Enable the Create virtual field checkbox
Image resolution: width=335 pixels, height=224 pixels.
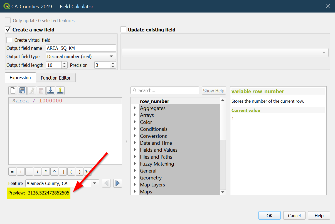[9, 40]
